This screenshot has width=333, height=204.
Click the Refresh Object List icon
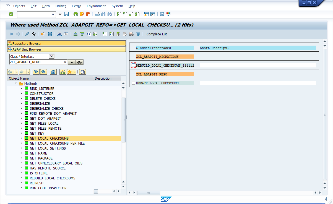(x=82, y=72)
